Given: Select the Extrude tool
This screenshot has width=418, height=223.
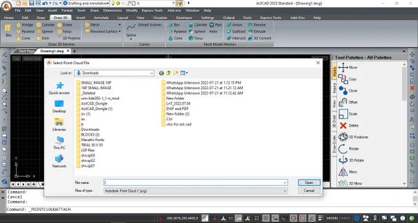Looking at the screenshot, I should click(257, 31).
